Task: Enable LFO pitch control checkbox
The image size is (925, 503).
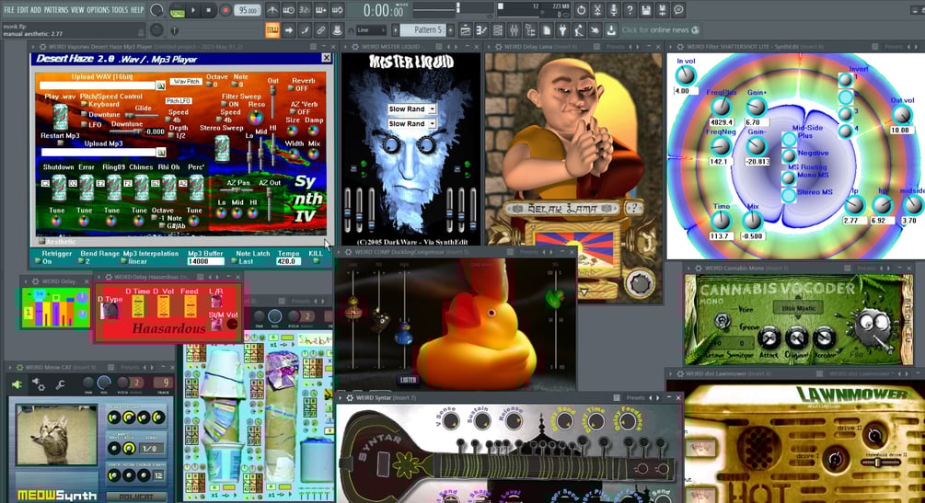Action: coord(84,125)
